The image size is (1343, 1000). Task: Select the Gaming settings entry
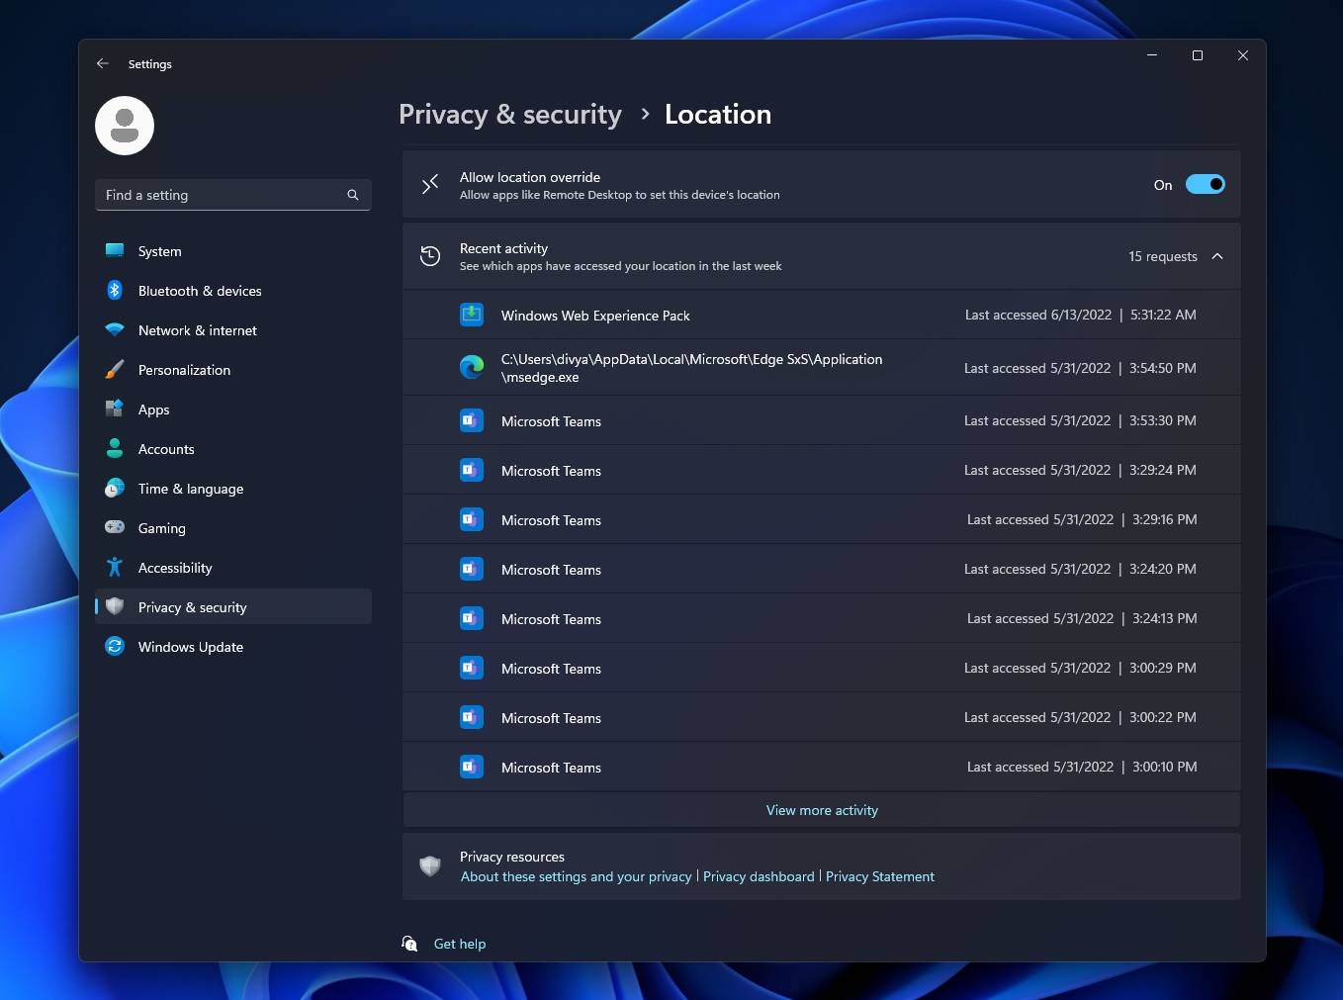click(161, 528)
